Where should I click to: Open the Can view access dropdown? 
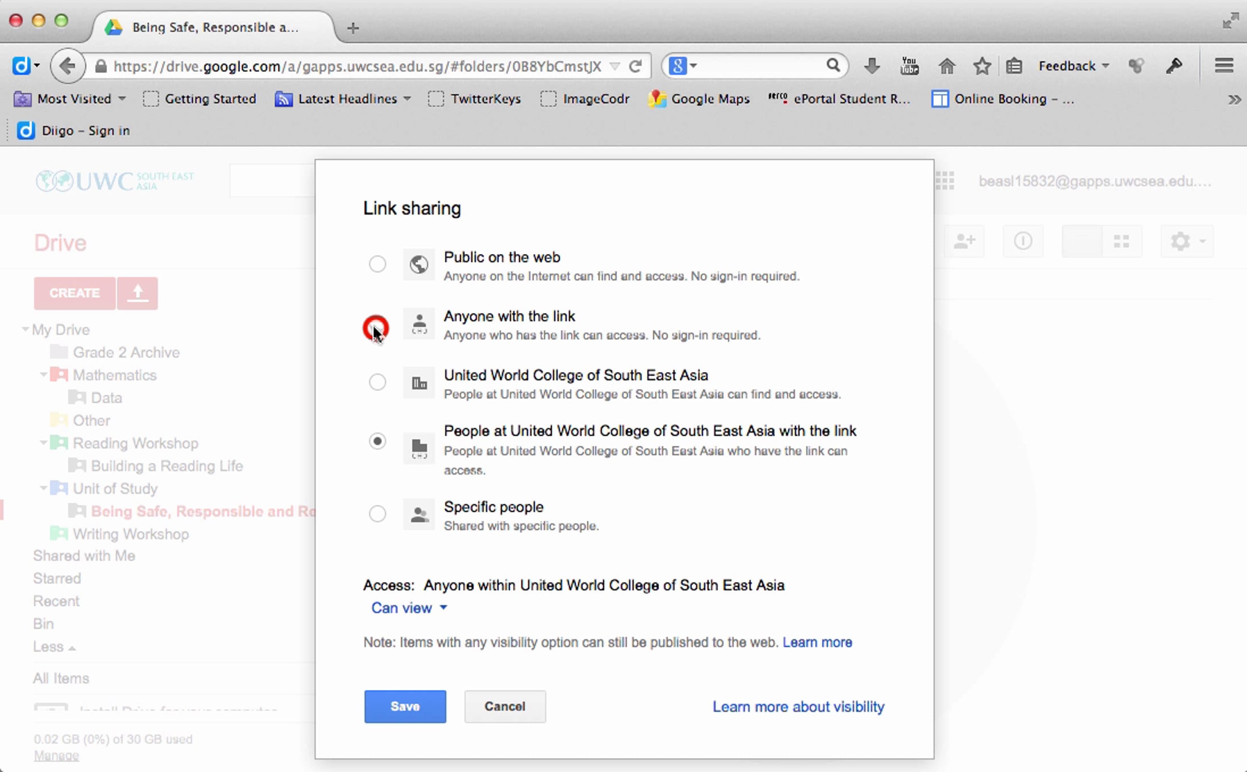point(408,608)
